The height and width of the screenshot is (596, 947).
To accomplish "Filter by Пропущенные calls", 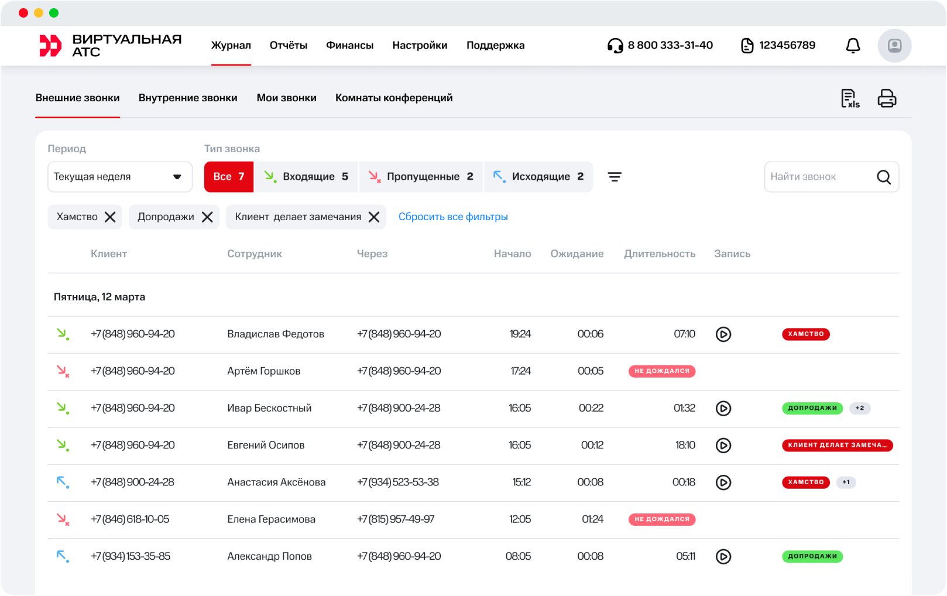I will coord(421,177).
